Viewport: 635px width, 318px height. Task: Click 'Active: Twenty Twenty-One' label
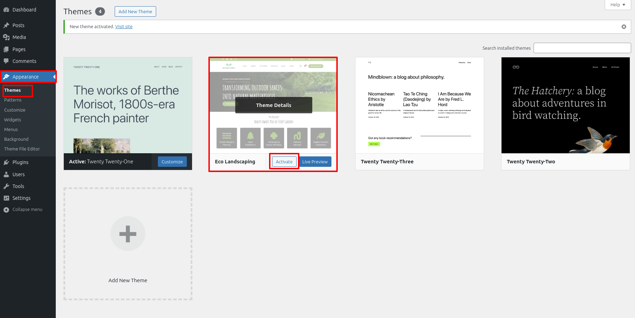point(101,162)
